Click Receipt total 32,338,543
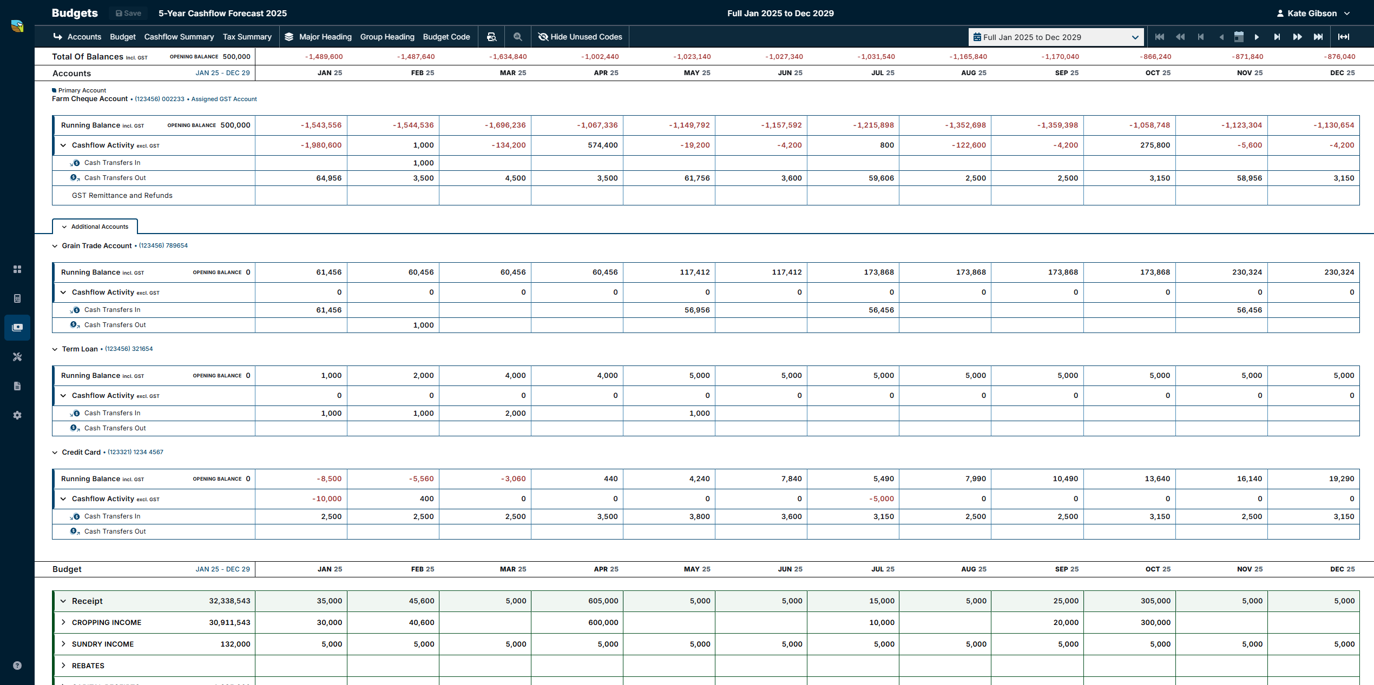Screen dimensions: 1374x685 (229, 601)
